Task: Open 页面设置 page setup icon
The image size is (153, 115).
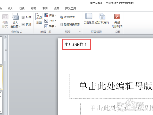Action: click(x=89, y=16)
